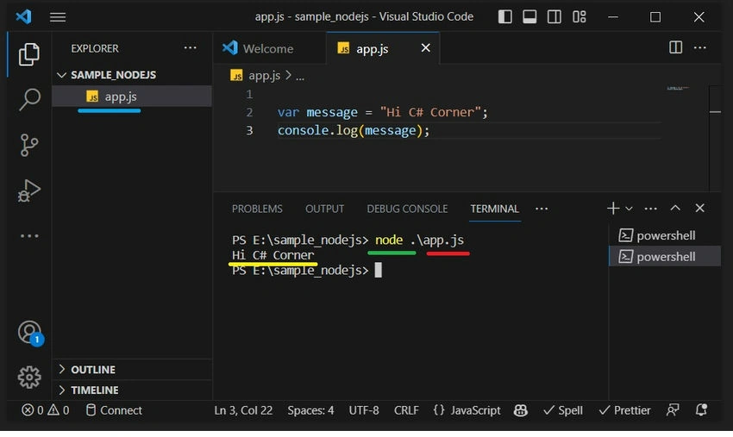Toggle Spell checker status item
Screen dimensions: 733x437
pyautogui.click(x=563, y=410)
